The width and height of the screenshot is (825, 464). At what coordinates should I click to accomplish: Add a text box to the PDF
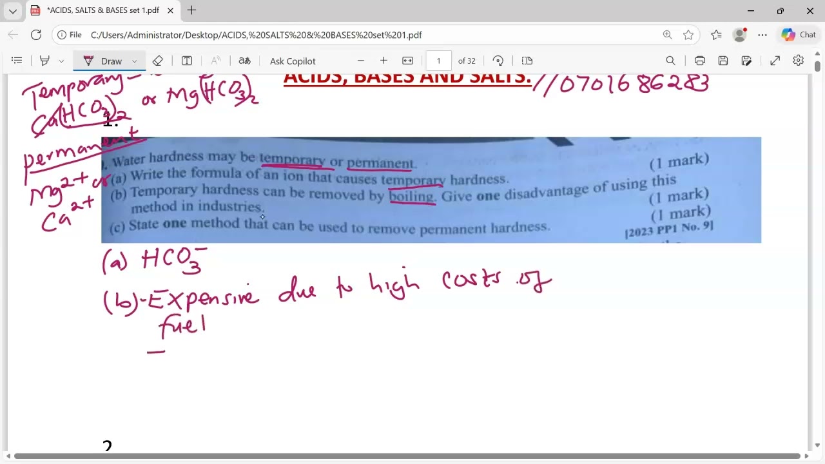point(187,61)
